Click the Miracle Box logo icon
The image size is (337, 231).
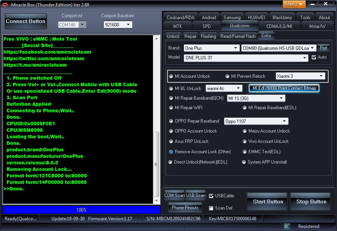tap(5, 5)
